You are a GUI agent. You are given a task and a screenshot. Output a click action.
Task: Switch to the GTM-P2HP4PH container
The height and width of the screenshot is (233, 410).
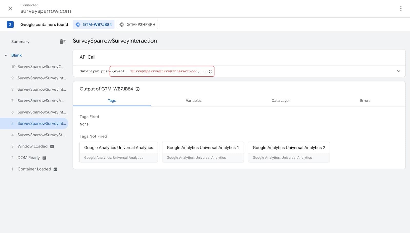tap(137, 25)
